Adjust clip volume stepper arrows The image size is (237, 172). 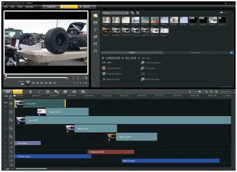(133, 58)
